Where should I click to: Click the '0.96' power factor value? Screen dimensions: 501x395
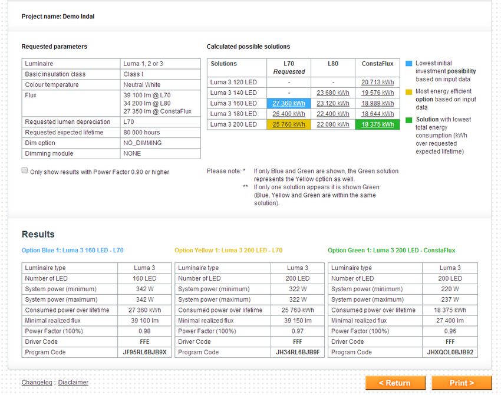point(450,331)
